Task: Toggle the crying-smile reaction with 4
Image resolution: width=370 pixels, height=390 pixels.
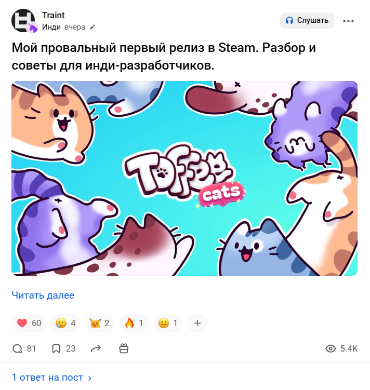Action: 65,323
